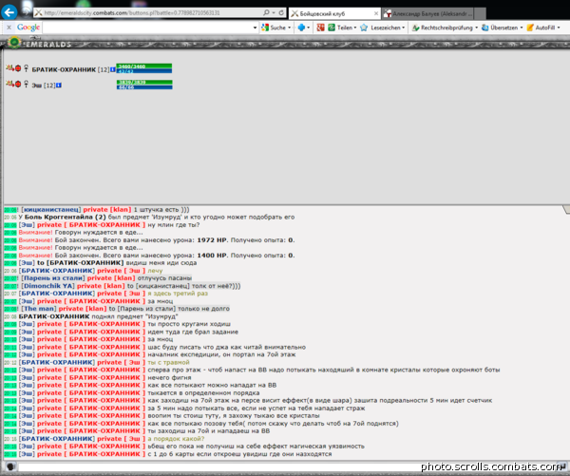Click the damage value '1400 HP' in chat

tap(212, 256)
